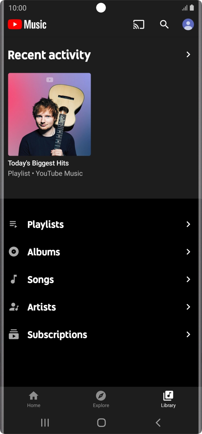Select the Albums record icon

tap(13, 252)
